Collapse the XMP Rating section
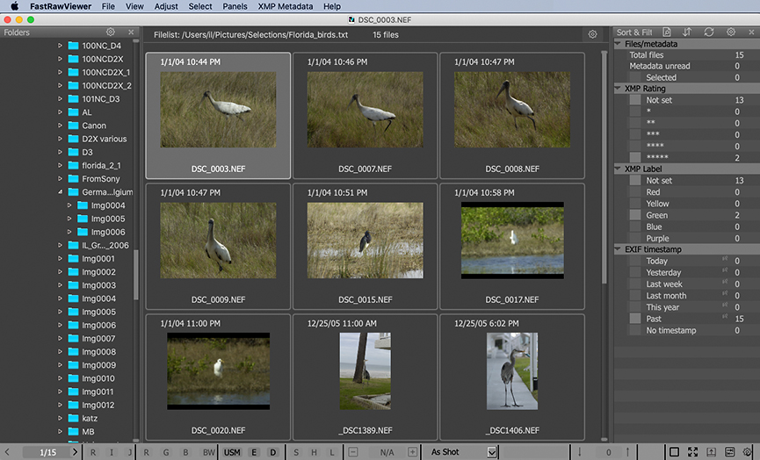The height and width of the screenshot is (460, 760). (619, 89)
